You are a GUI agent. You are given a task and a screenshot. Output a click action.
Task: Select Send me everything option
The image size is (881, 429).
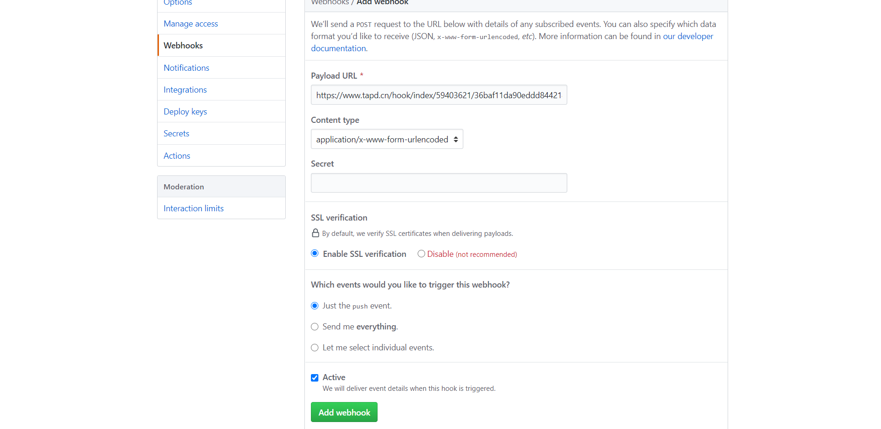tap(315, 326)
